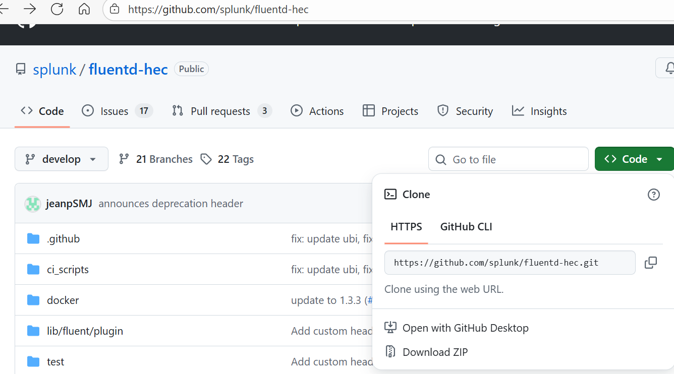Open the .github folder
The height and width of the screenshot is (374, 674).
(x=64, y=239)
